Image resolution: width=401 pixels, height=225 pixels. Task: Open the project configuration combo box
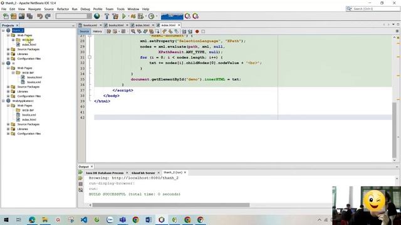coord(74,16)
